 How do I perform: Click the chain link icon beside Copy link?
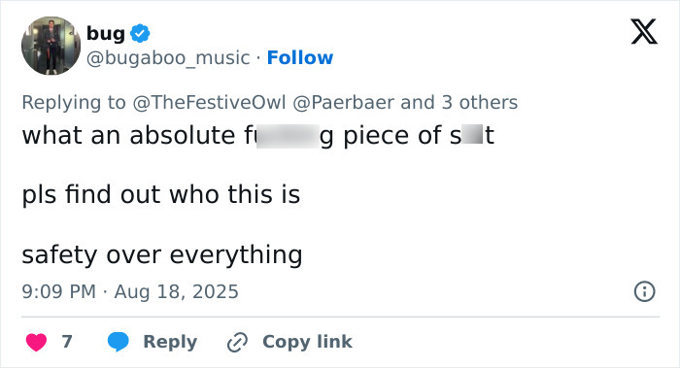(237, 342)
